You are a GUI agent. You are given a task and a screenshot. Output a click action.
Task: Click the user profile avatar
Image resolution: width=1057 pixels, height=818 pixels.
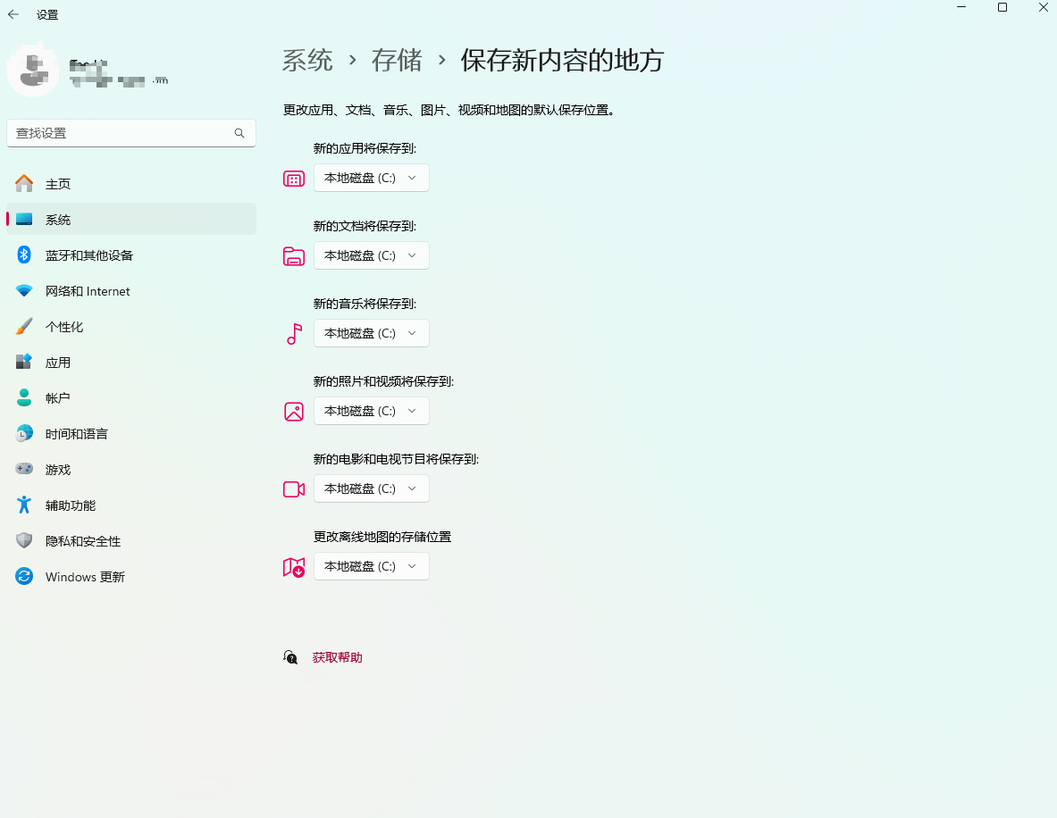[32, 70]
